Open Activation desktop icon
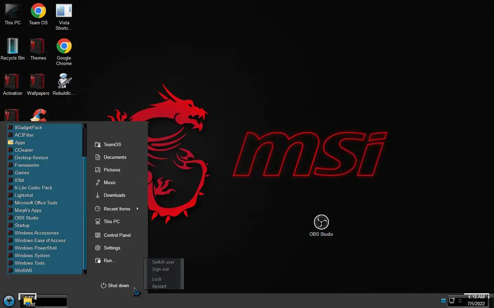The height and width of the screenshot is (308, 494). (x=13, y=85)
